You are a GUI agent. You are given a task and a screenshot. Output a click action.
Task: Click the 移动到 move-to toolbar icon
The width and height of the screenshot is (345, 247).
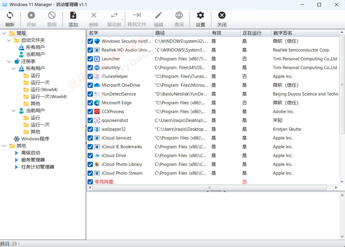tap(114, 15)
